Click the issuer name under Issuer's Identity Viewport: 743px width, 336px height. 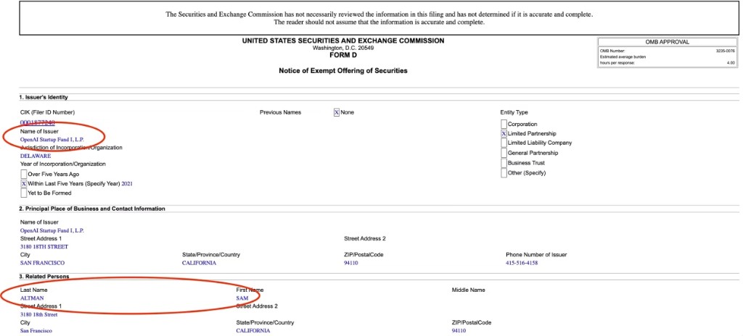click(x=52, y=140)
